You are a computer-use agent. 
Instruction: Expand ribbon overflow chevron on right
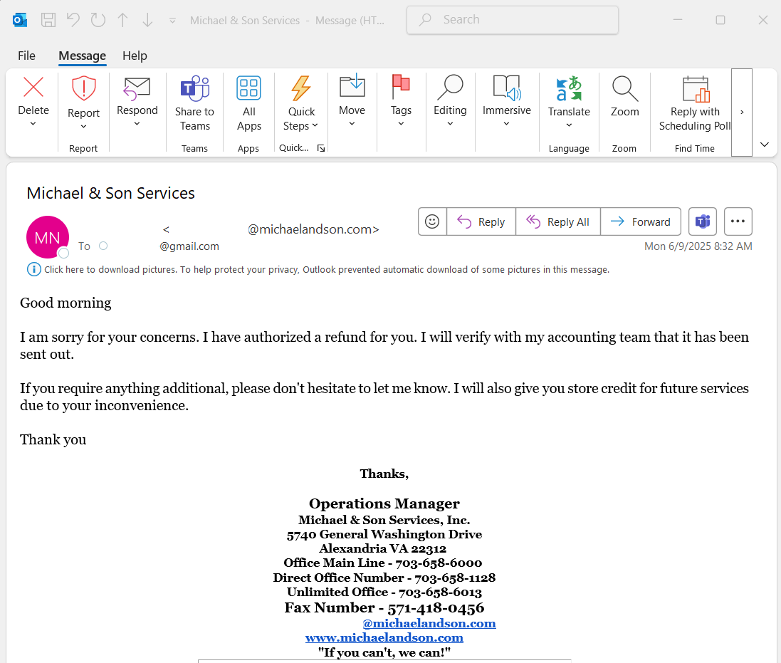pyautogui.click(x=742, y=112)
